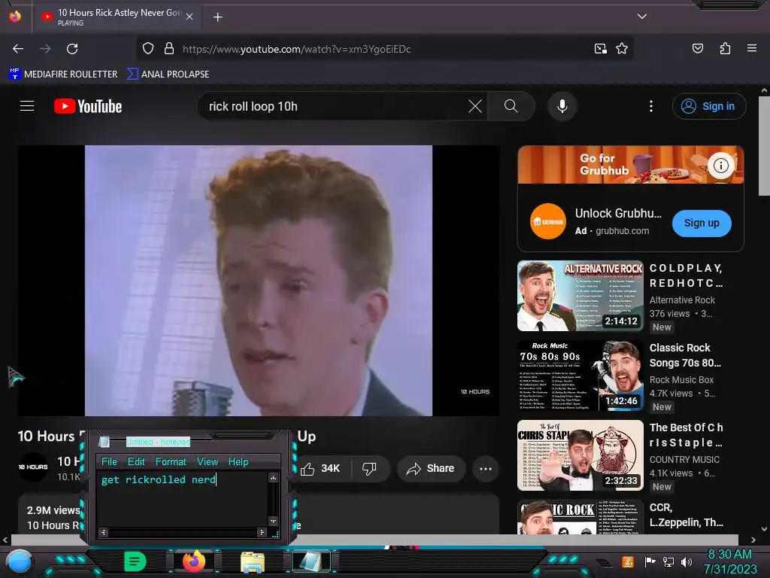770x578 pixels.
Task: Click the Firefox forward arrow
Action: (x=45, y=49)
